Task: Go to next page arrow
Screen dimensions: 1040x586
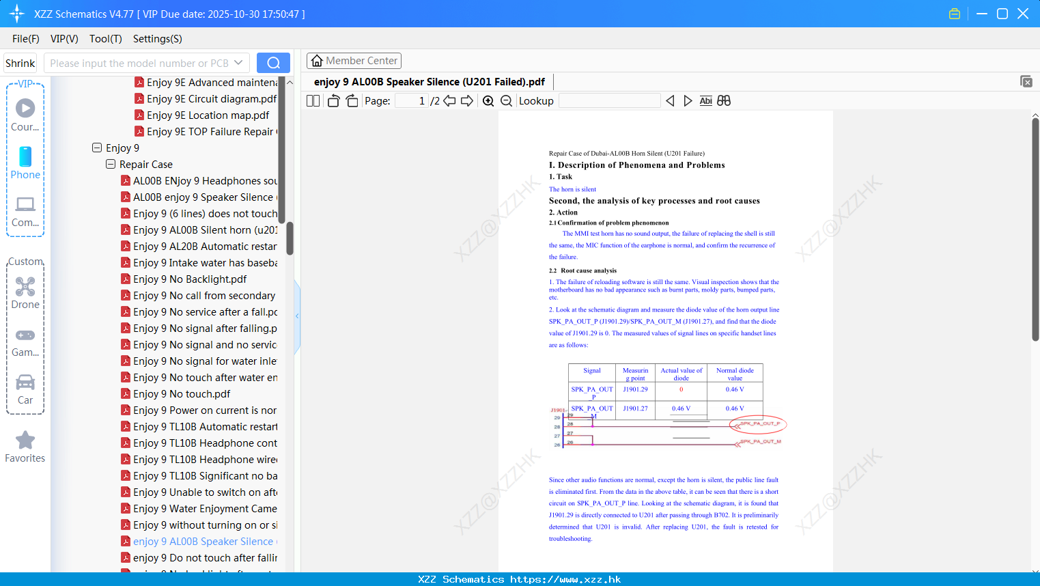Action: point(467,101)
